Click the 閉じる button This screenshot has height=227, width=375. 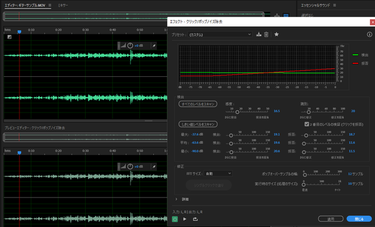359,219
